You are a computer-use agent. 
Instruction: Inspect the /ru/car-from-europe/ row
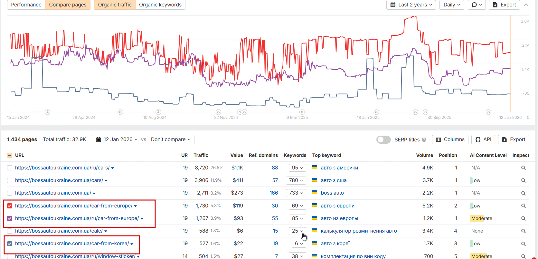pyautogui.click(x=523, y=218)
